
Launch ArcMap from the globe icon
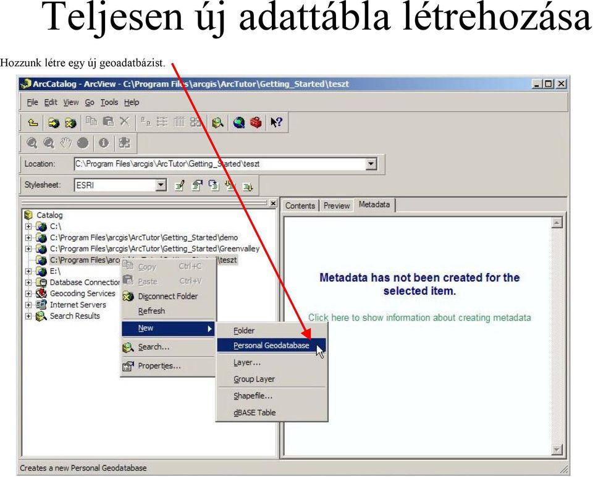point(239,122)
